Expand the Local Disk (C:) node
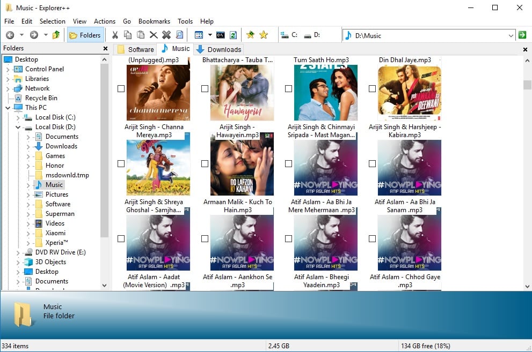Screen dimensions: 532x352 click(18, 117)
